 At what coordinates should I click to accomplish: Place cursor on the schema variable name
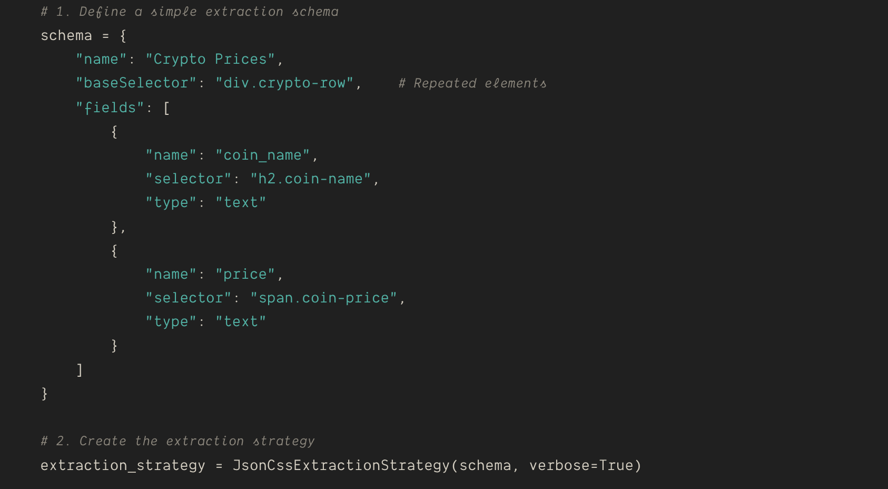tap(66, 35)
